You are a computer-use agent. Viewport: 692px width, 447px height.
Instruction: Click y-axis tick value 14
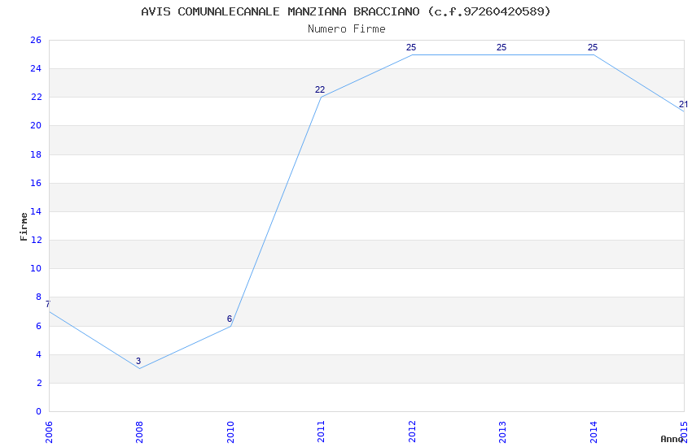pyautogui.click(x=36, y=212)
